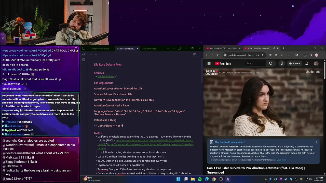Open YouTube notifications bell
Viewport: 326px width, 183px height.
coord(307,63)
